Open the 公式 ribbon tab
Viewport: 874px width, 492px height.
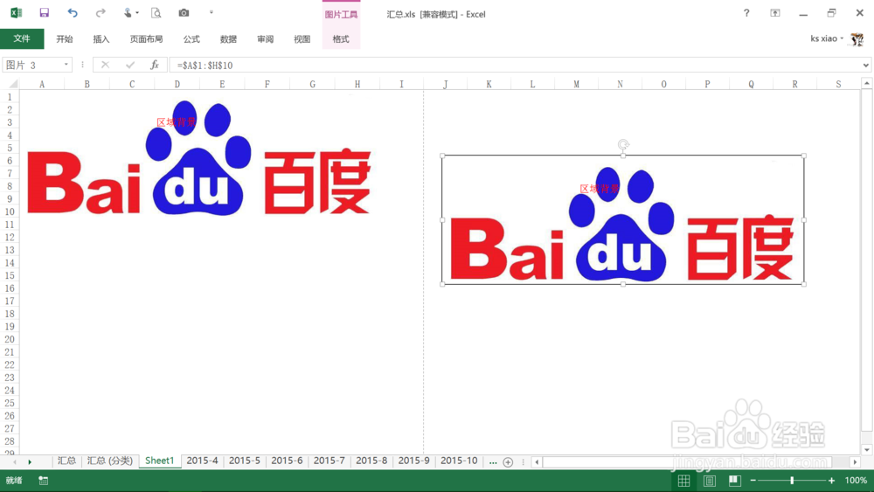[x=191, y=39]
